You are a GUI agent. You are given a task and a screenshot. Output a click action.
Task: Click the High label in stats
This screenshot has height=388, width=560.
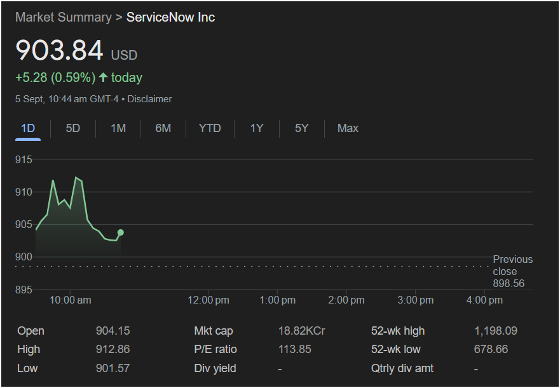pos(29,349)
